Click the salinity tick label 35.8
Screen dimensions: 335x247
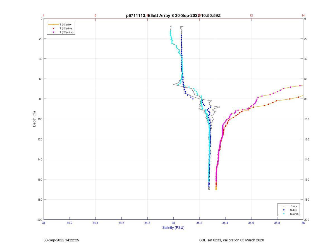click(277, 223)
